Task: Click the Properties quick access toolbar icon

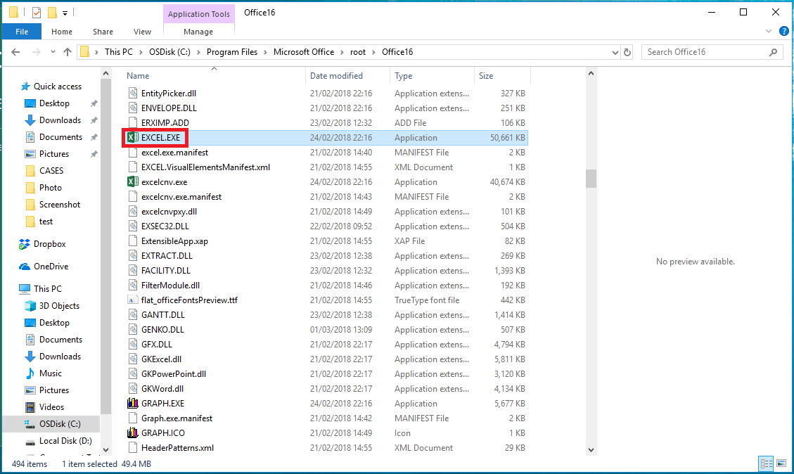Action: pyautogui.click(x=37, y=13)
